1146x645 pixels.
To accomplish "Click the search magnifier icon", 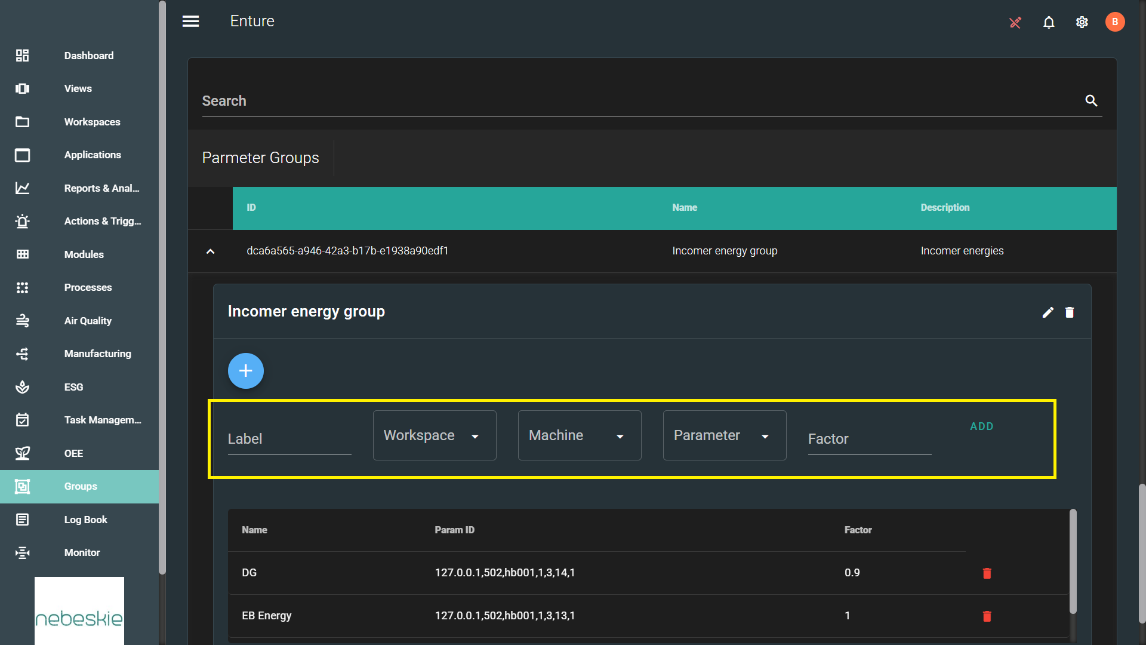I will [x=1091, y=101].
